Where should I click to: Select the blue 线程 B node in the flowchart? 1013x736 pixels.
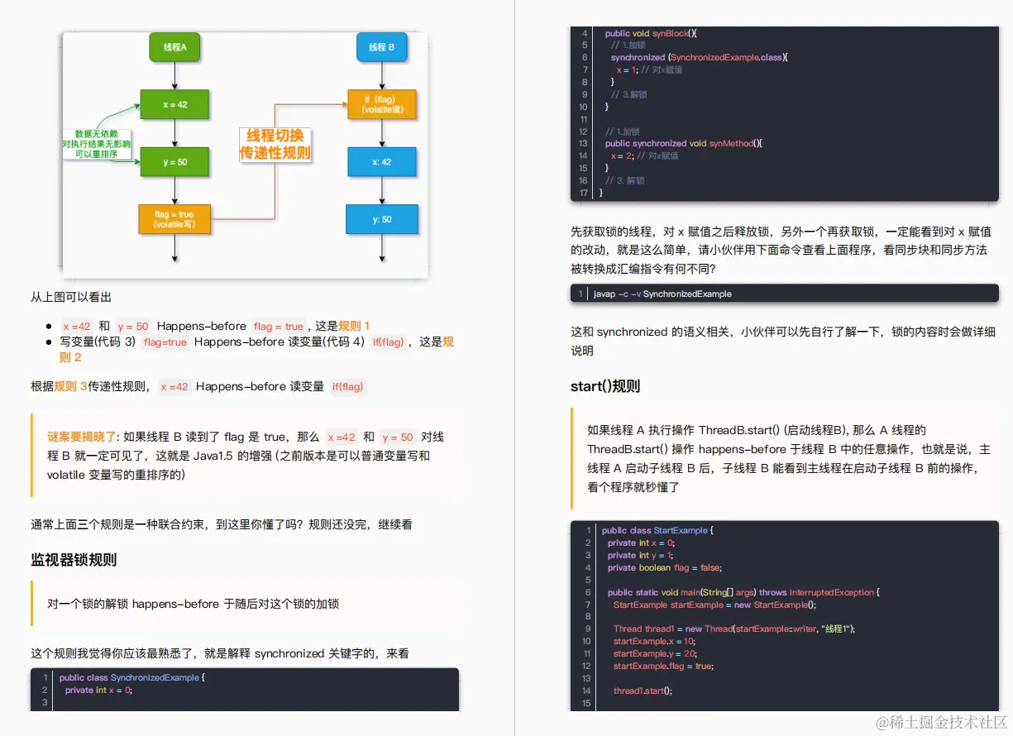click(x=381, y=47)
